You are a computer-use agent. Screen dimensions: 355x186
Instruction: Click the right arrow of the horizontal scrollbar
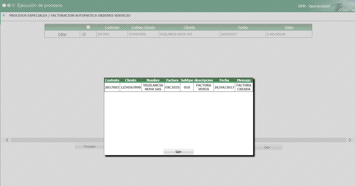(x=350, y=140)
